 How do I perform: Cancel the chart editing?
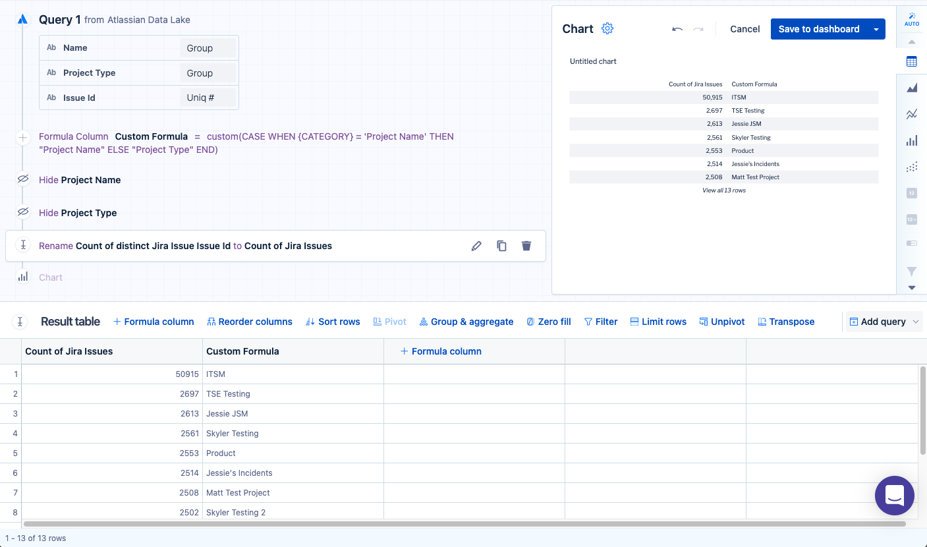pos(745,29)
